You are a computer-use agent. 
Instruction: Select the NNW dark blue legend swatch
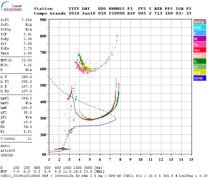coord(200,78)
